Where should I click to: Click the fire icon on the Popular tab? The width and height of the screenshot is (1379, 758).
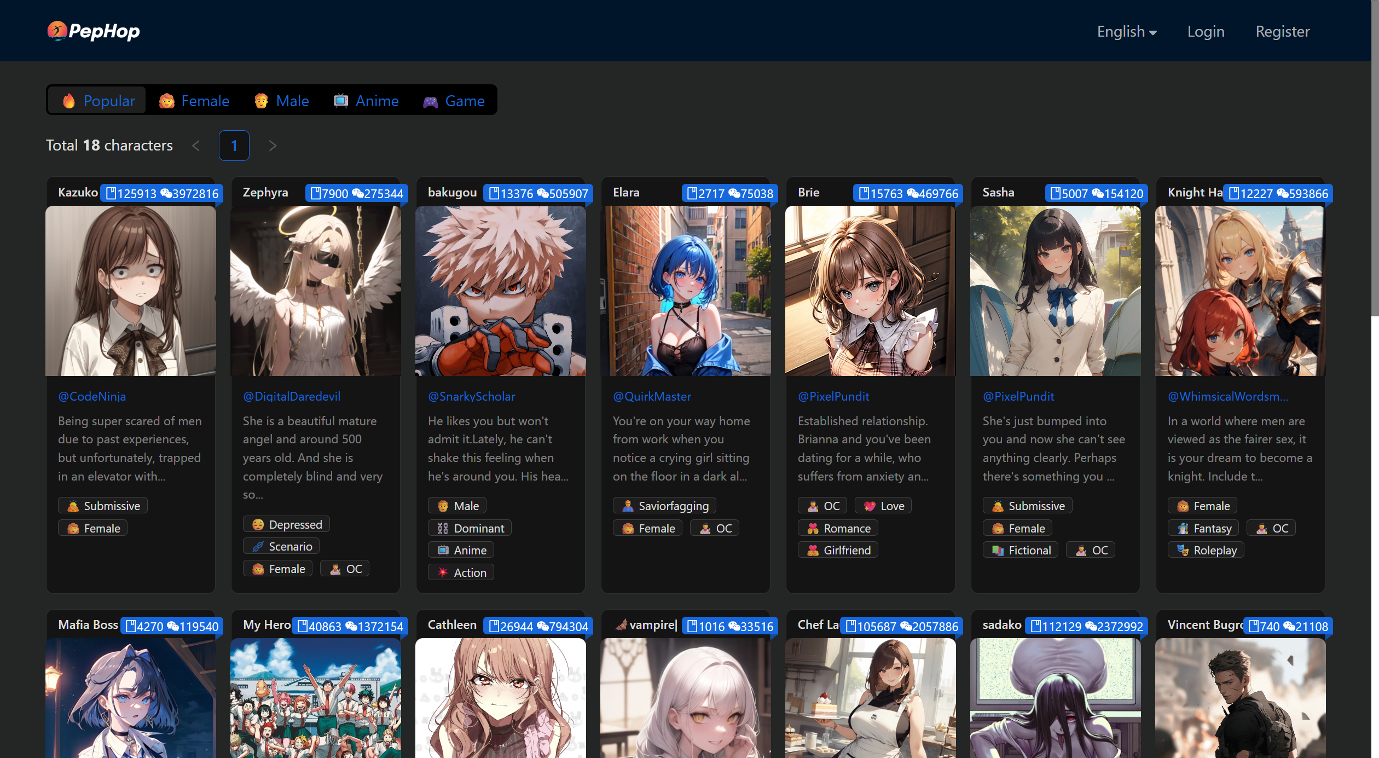tap(68, 100)
